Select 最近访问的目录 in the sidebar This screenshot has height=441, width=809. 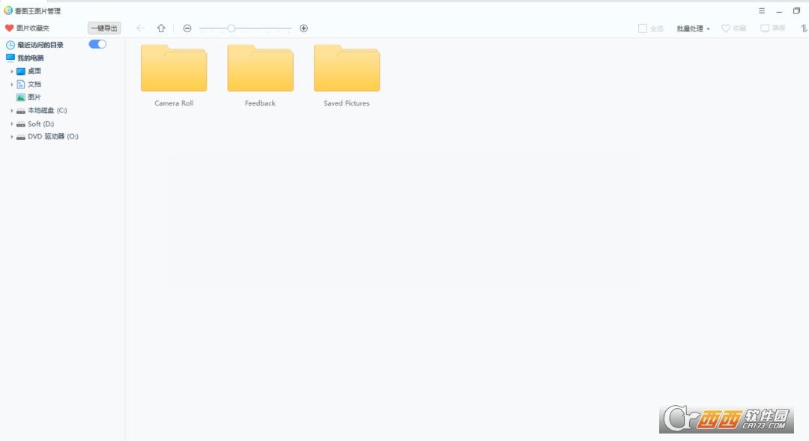pyautogui.click(x=34, y=45)
